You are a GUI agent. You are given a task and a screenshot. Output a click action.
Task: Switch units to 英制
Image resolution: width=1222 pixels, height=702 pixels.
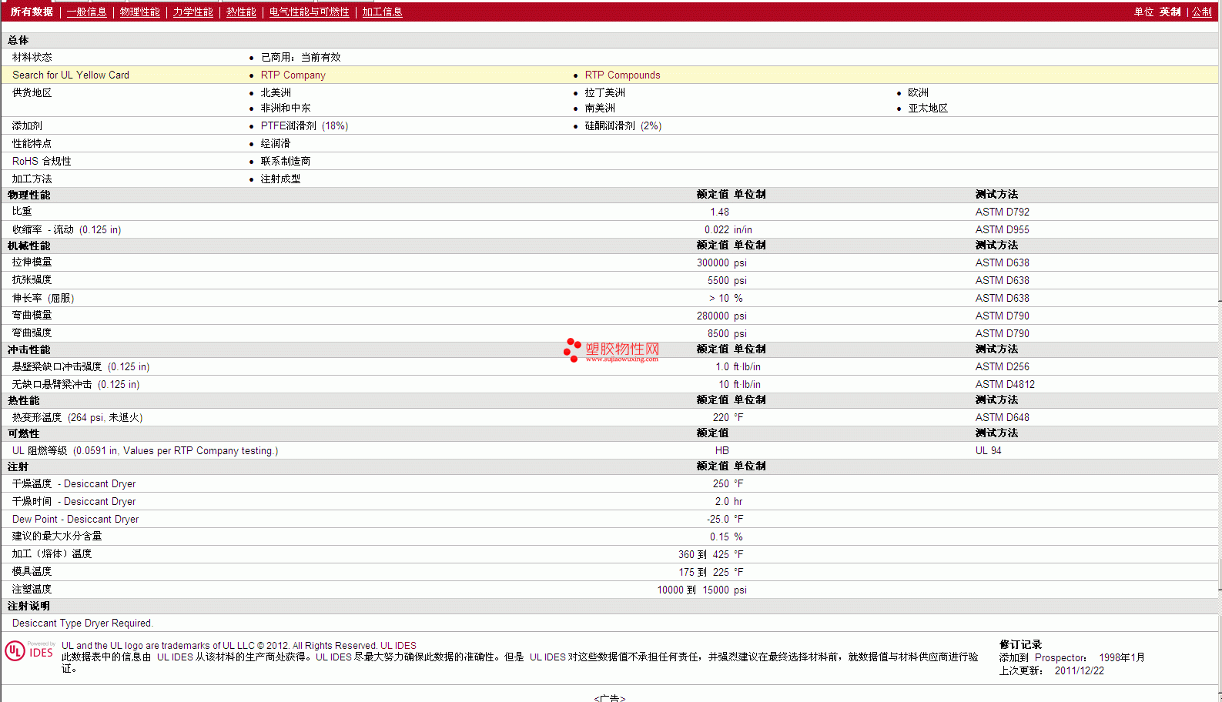pos(1170,12)
